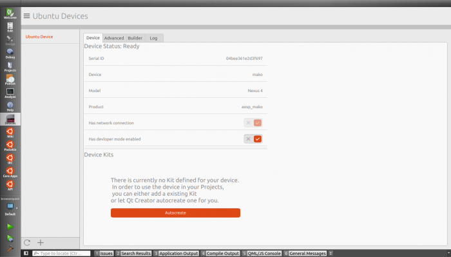Switch to the Log tab
This screenshot has height=257, width=451.
pyautogui.click(x=153, y=38)
